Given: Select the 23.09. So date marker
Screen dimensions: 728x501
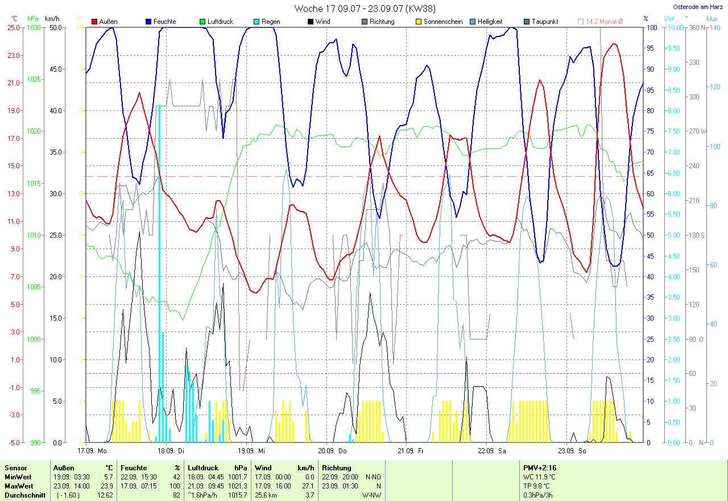Looking at the screenshot, I should pyautogui.click(x=572, y=450).
